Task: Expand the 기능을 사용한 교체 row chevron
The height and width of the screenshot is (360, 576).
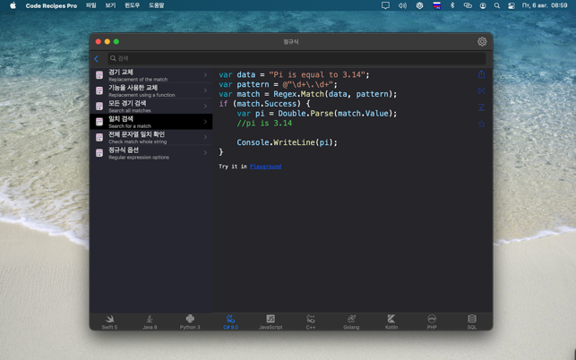Action: [x=205, y=90]
